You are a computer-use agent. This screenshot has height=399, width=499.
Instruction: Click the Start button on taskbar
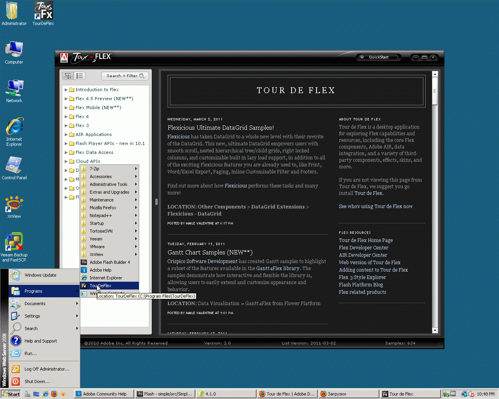11,394
